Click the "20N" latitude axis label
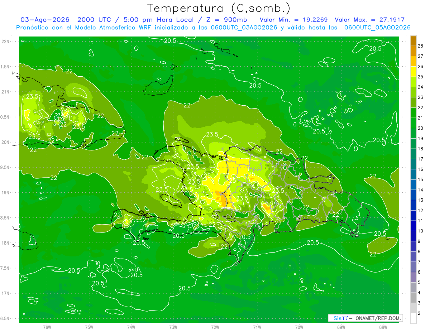430x332 pixels. click(6, 142)
